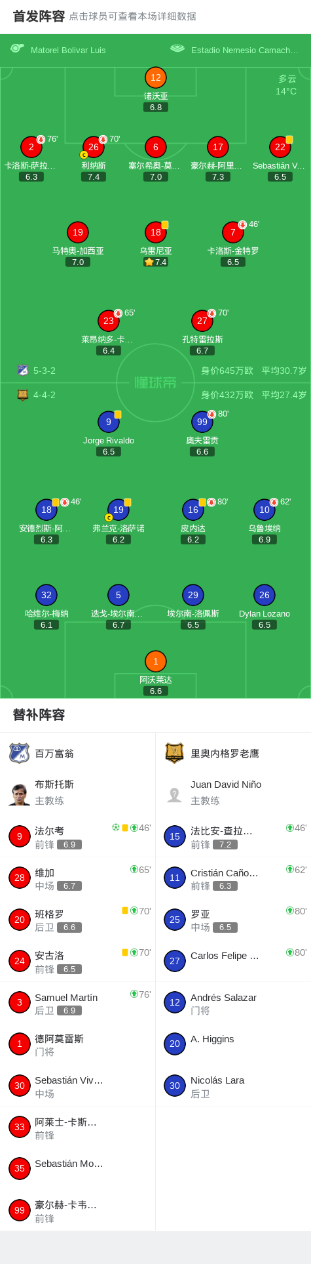Tap the stadium icon beside Estadio Nemesio
Viewport: 311px width, 1264px height.
[x=177, y=48]
